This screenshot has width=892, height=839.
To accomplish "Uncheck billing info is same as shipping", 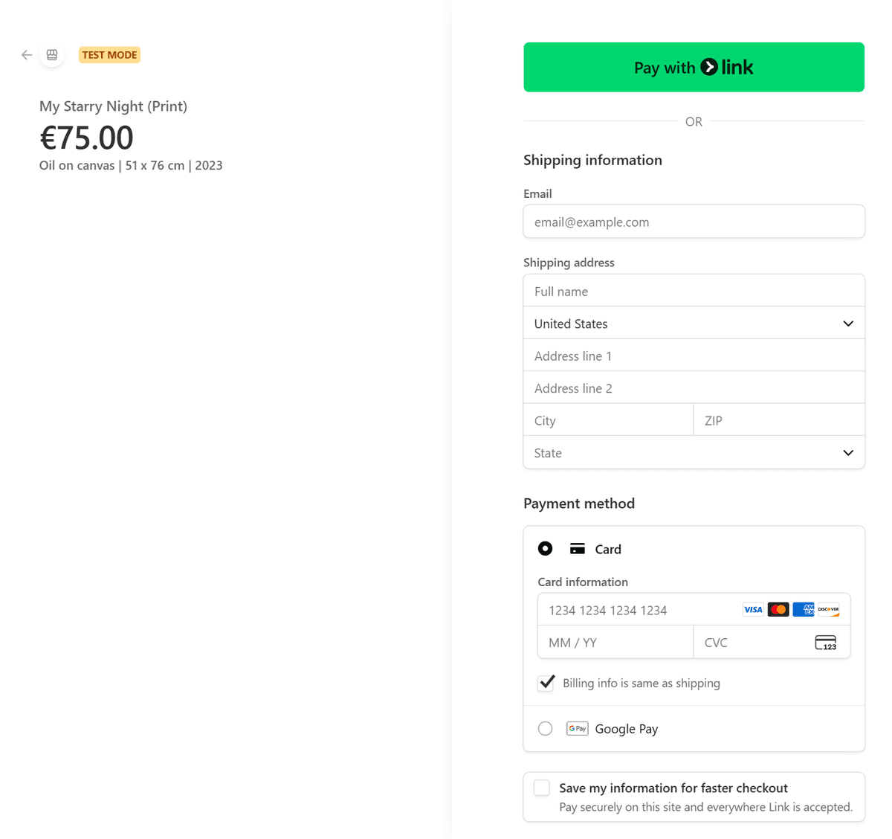I will 546,683.
